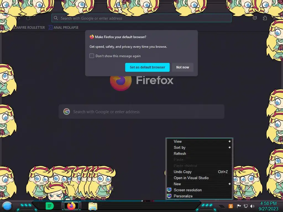Click the network tray icon
The width and height of the screenshot is (283, 212).
pos(246,206)
